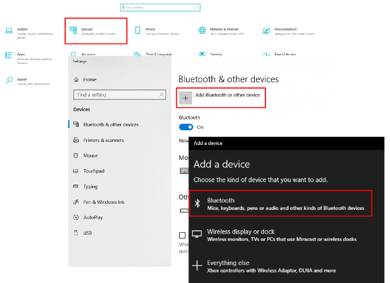Open System category label
This screenshot has height=283, width=390.
22,29
